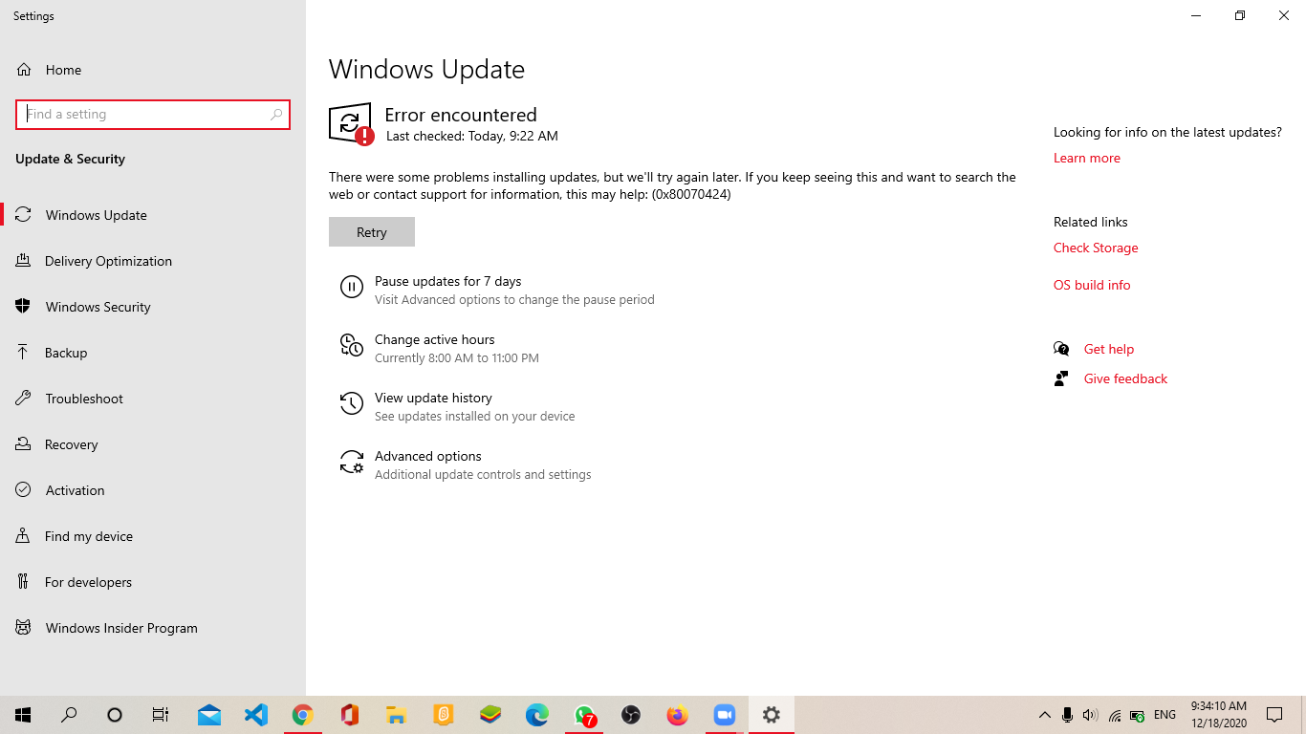Open Microsoft Office from the taskbar
The height and width of the screenshot is (734, 1306).
pyautogui.click(x=350, y=715)
